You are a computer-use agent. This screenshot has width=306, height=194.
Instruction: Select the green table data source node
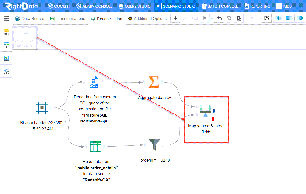click(95, 146)
